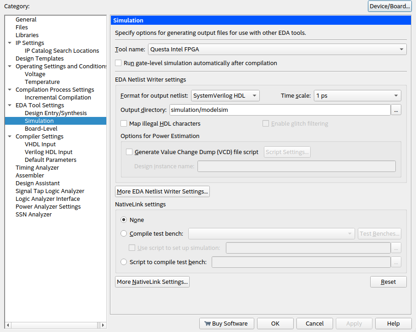Screen dimensions: 416x332
Task: Open the Tool name dropdown
Action: (x=277, y=49)
